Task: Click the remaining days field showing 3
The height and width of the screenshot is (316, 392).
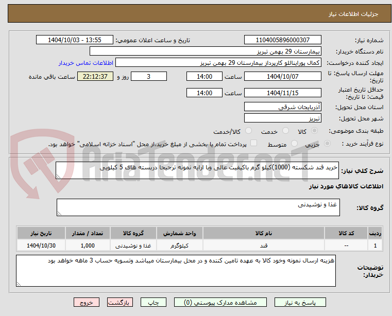Action: (x=149, y=76)
